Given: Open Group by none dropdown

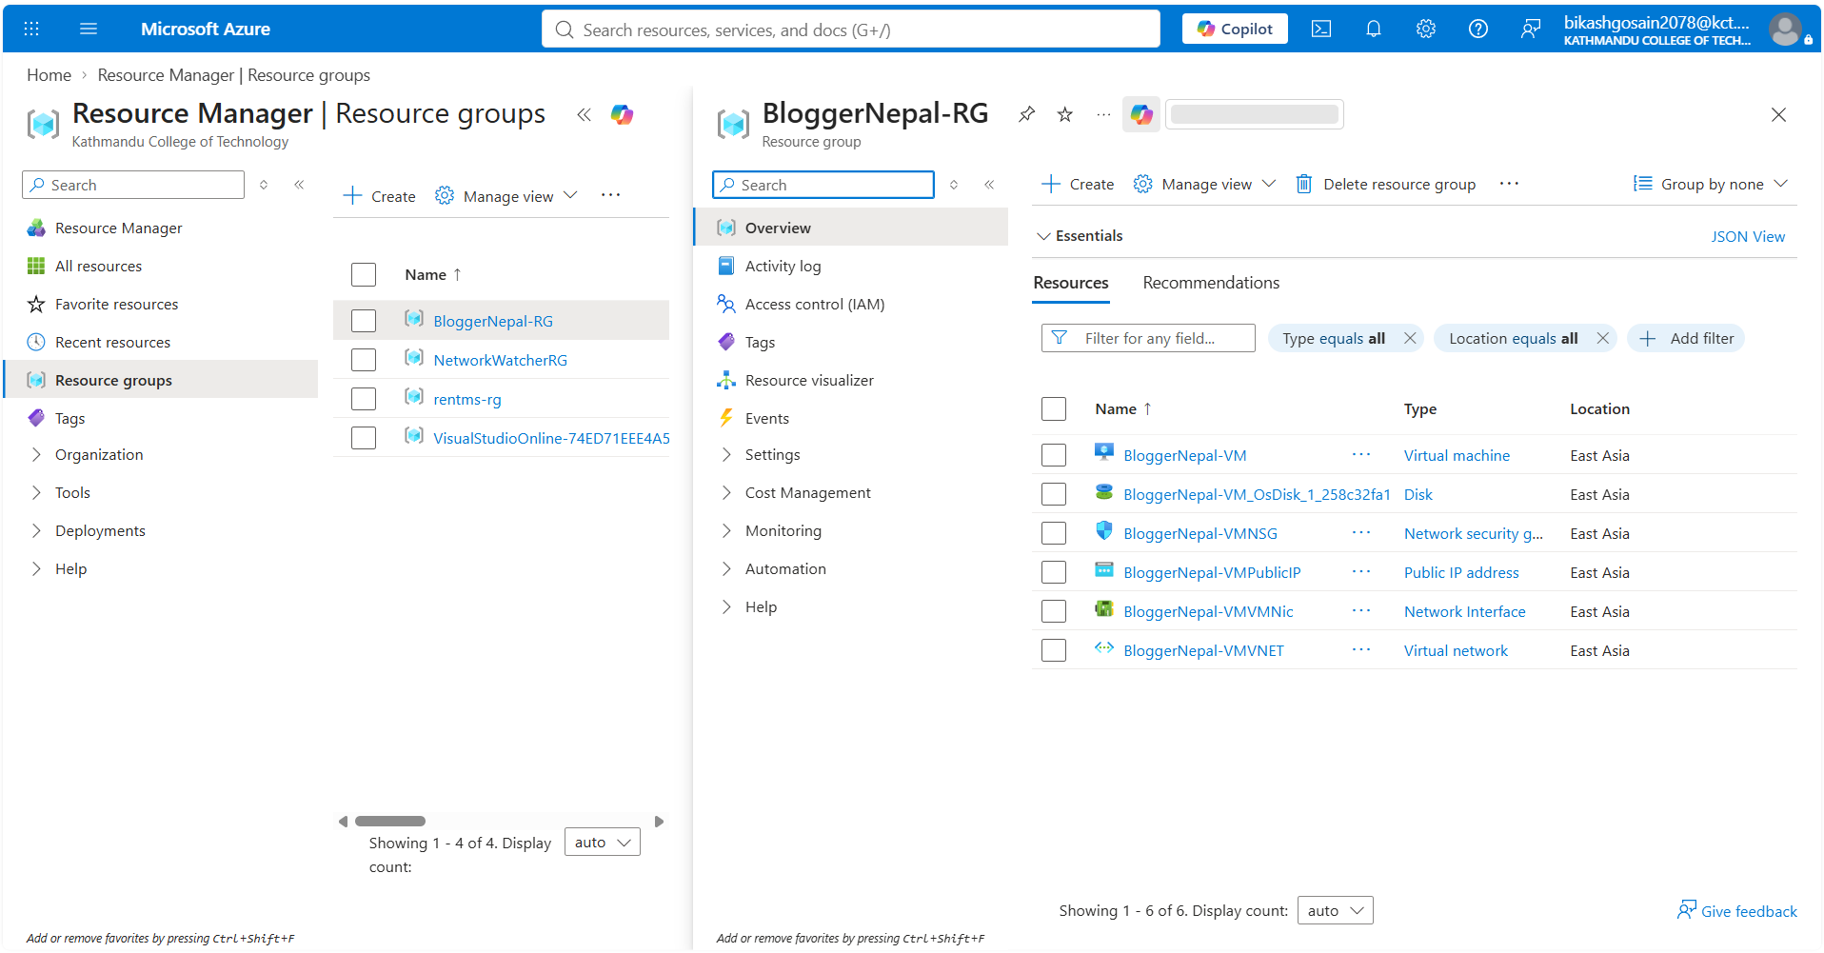Looking at the screenshot, I should [1711, 184].
